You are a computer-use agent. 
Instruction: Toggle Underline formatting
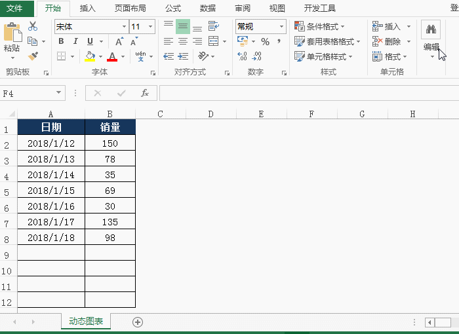[x=90, y=41]
